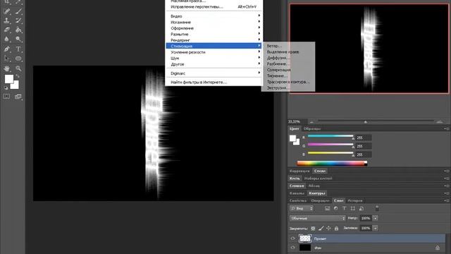Select the Eraser tool

(x=7, y=30)
